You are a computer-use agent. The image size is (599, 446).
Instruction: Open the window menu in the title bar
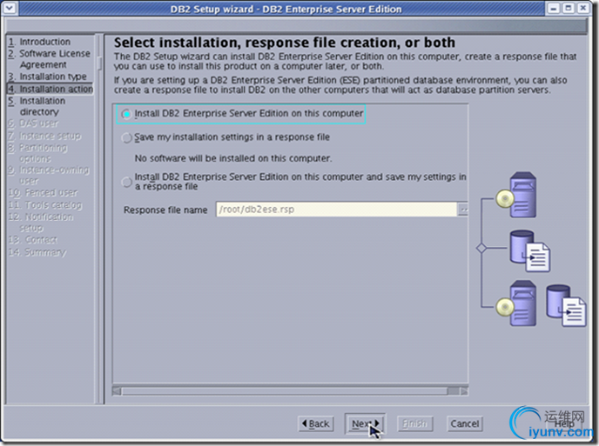coord(10,8)
